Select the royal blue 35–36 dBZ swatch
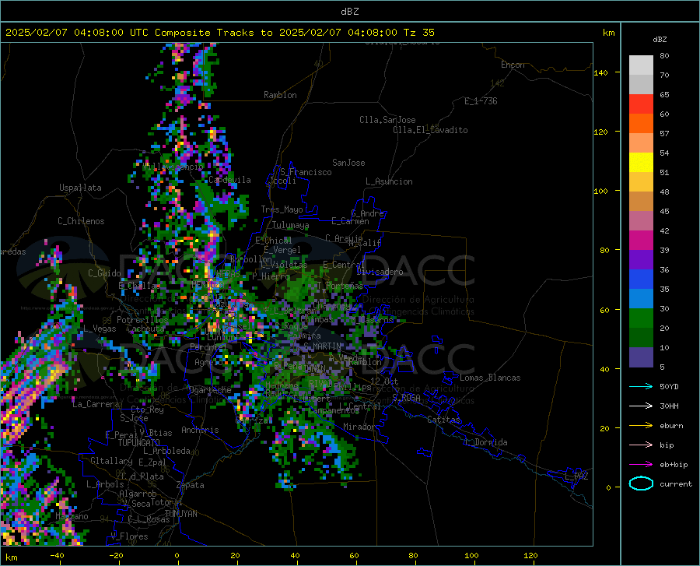The width and height of the screenshot is (700, 566). pyautogui.click(x=641, y=279)
